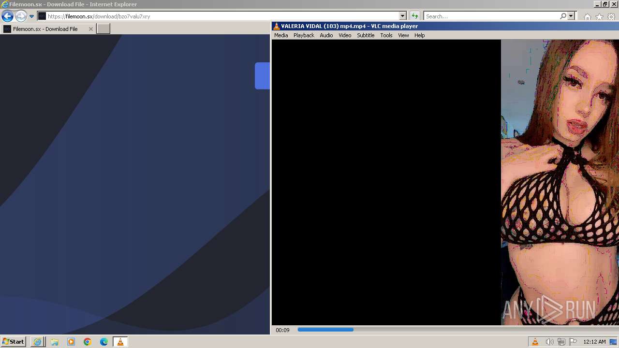Open the IE Favorites star
This screenshot has width=619, height=348.
pyautogui.click(x=599, y=16)
